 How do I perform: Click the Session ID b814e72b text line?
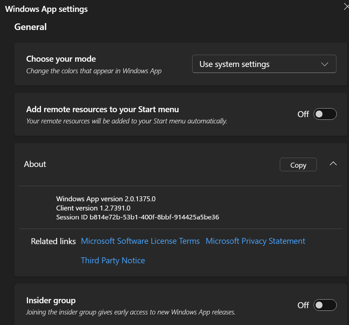[138, 217]
